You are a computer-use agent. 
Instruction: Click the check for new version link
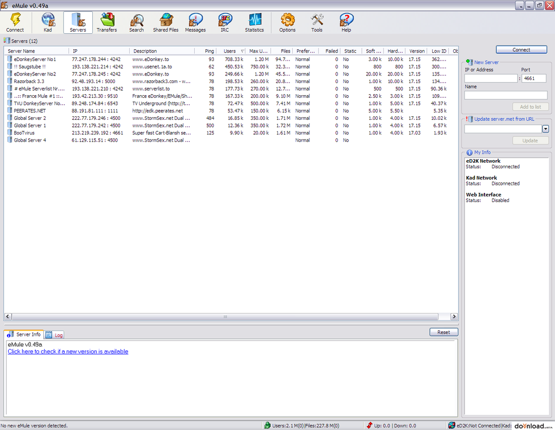pos(68,351)
